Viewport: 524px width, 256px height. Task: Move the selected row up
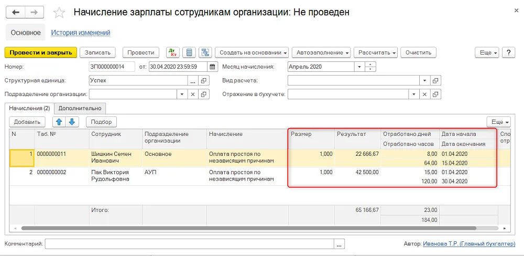coord(59,122)
